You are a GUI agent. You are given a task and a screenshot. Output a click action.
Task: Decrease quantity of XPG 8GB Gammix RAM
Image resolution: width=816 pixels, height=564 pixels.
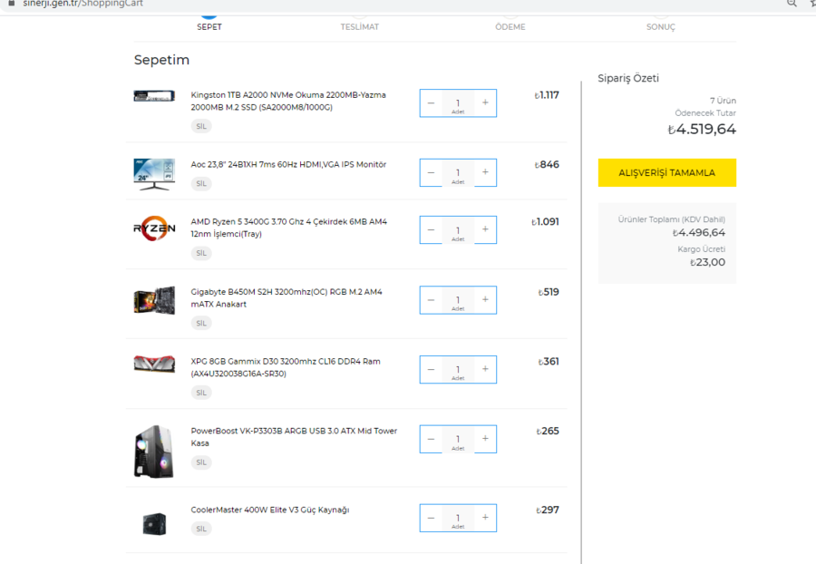click(x=431, y=369)
